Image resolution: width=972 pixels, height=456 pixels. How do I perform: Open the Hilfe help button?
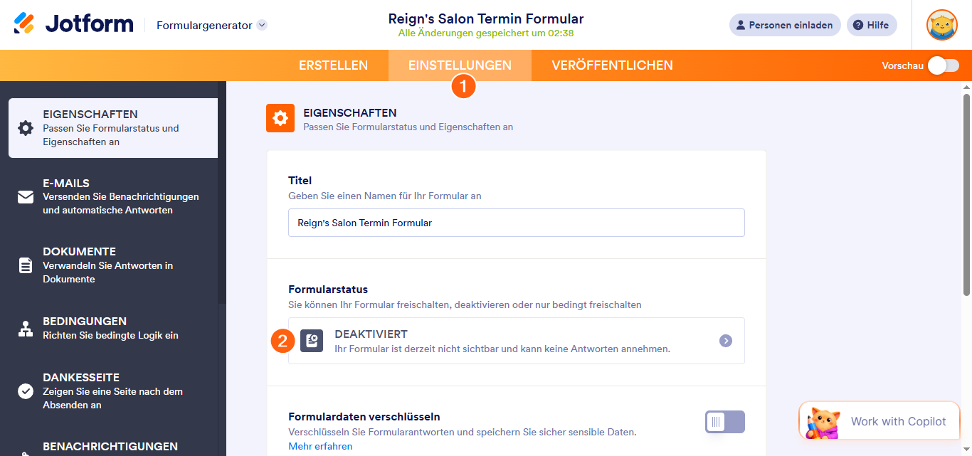click(871, 25)
